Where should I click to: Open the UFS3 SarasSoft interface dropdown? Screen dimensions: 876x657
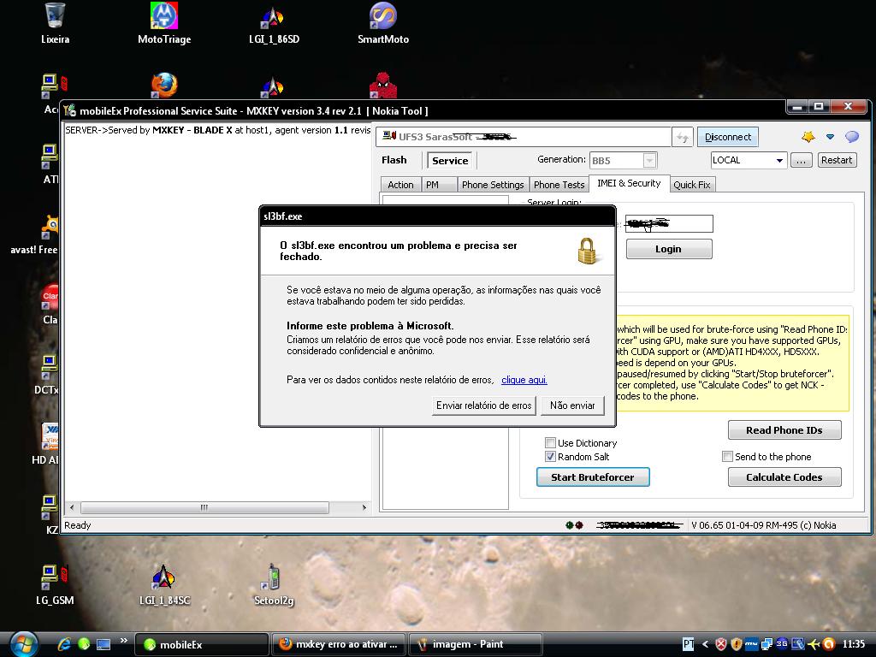click(524, 137)
